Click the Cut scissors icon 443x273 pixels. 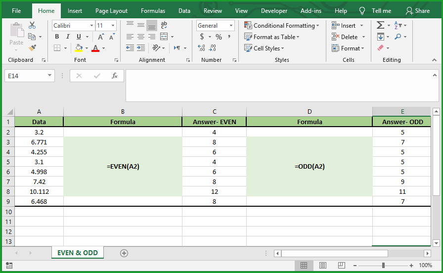pos(33,25)
